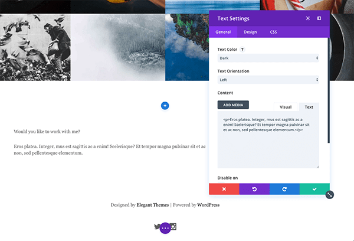
Task: Select the Visual editor tab
Action: (x=286, y=107)
